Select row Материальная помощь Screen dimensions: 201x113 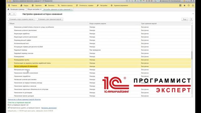pos(99,70)
